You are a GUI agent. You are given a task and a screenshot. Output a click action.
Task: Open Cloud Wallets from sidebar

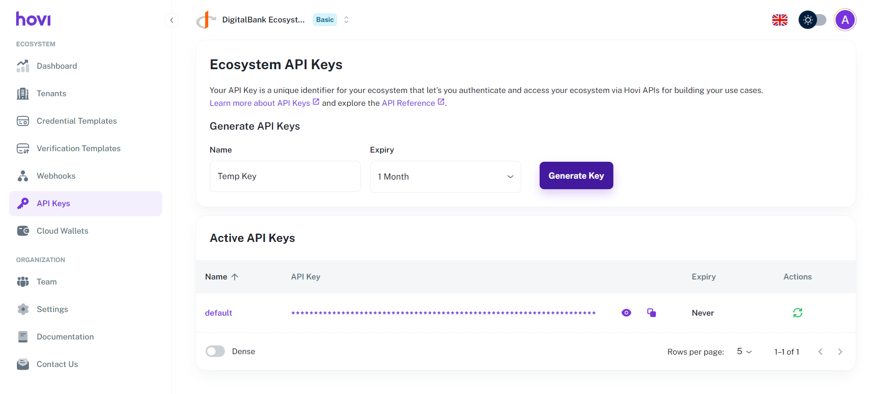click(62, 231)
